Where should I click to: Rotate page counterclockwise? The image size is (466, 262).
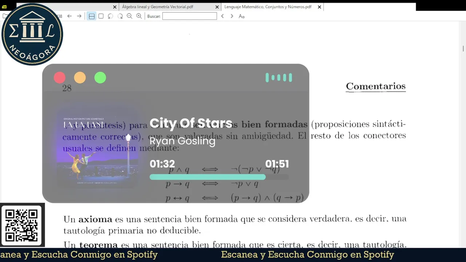click(110, 16)
